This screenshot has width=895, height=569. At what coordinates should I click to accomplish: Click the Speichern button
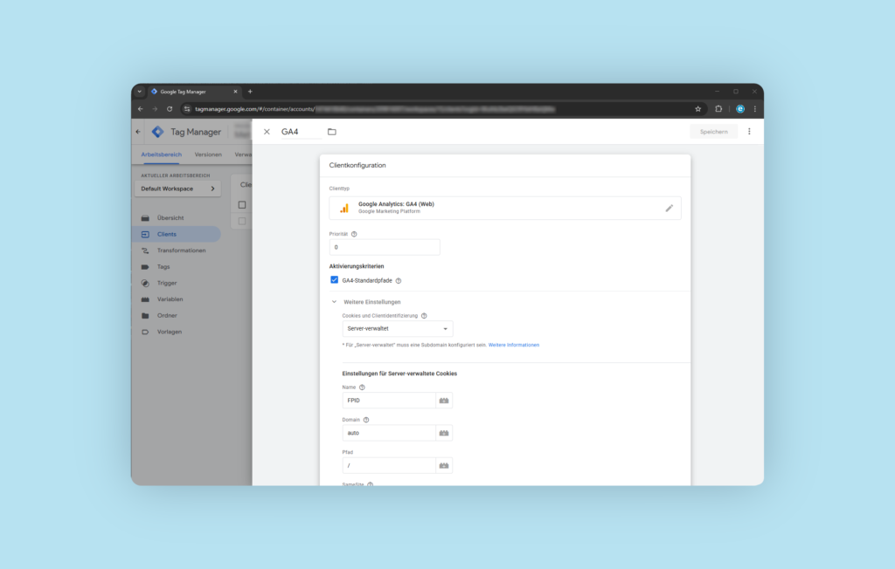pos(713,132)
